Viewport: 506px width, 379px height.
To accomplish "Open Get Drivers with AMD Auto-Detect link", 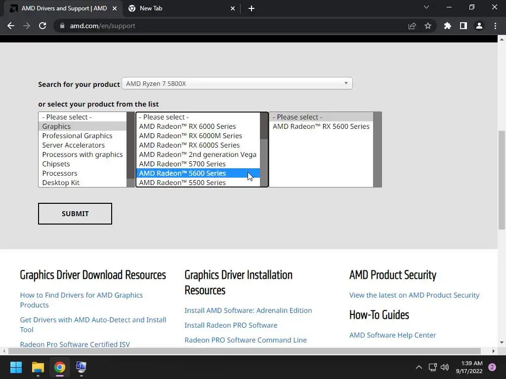I will [93, 325].
